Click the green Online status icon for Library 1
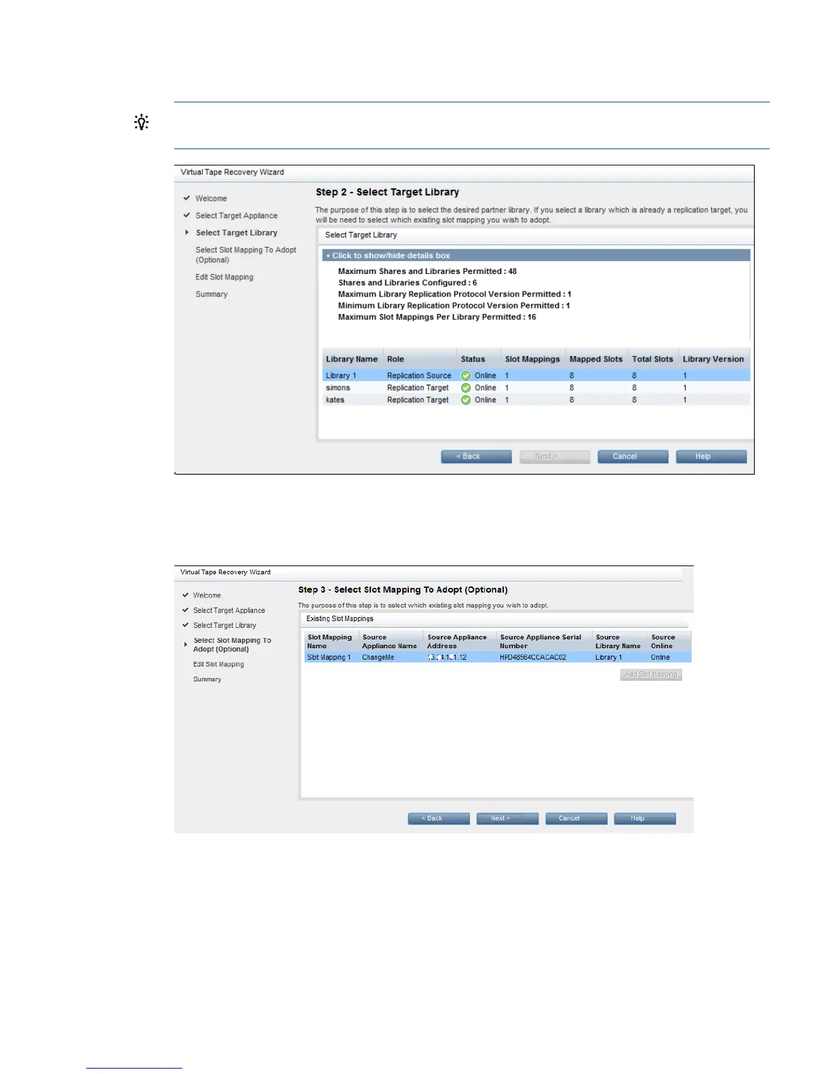830x1074 pixels. point(466,376)
